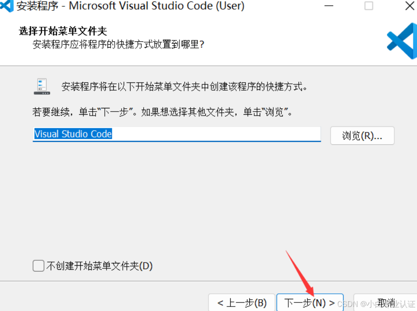Click the large VS Code logo at top right

click(401, 41)
